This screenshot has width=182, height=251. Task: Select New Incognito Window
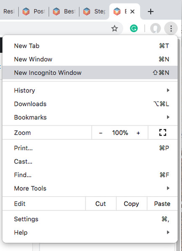click(x=90, y=72)
